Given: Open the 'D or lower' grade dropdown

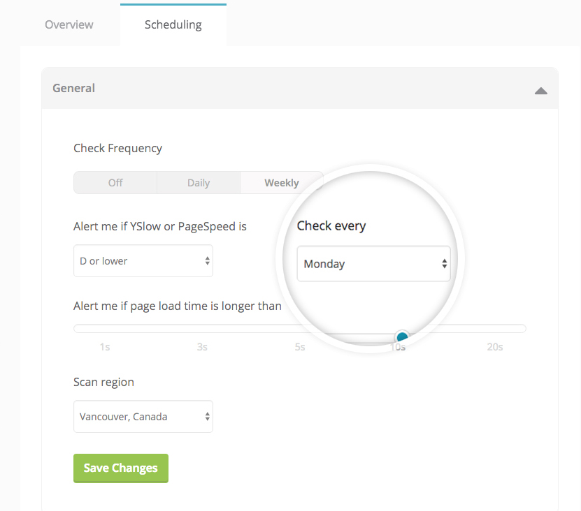Looking at the screenshot, I should (143, 261).
